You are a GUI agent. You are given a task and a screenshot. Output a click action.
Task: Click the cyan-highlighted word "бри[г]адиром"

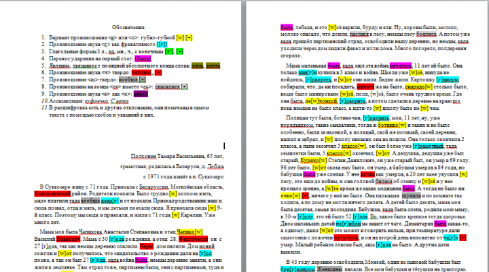tap(297, 269)
